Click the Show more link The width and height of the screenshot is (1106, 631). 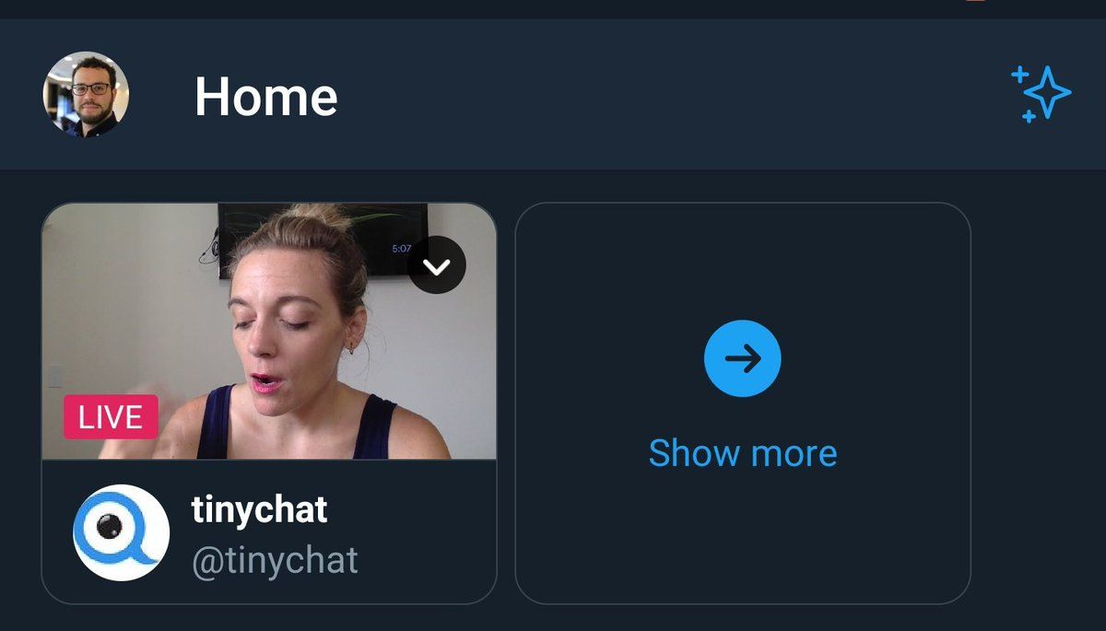click(743, 453)
